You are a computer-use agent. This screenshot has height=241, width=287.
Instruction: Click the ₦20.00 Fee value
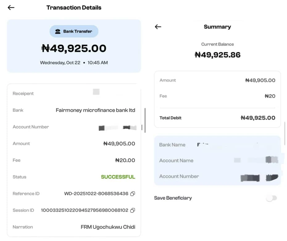coord(125,160)
